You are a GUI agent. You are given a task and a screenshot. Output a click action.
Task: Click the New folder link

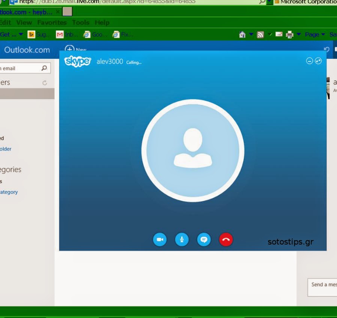click(x=6, y=149)
